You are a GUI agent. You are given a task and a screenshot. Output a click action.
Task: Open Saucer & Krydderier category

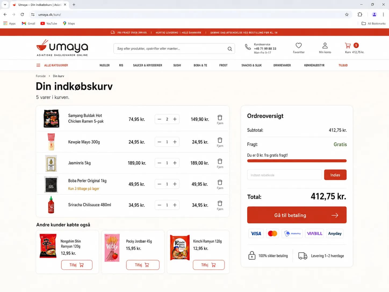tap(147, 65)
